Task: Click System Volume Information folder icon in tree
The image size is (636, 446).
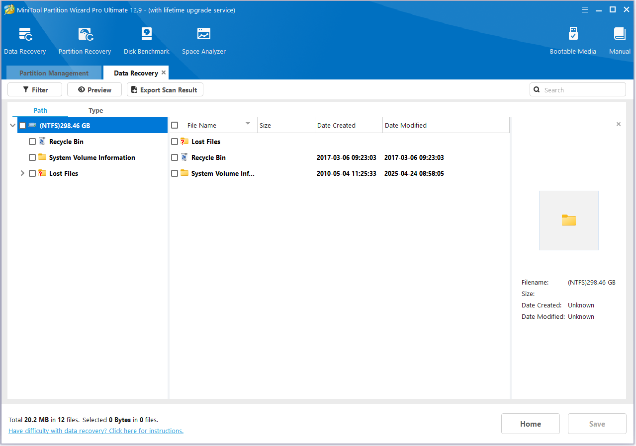Action: 42,157
